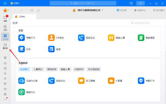Viewport: 166px width, 104px height.
Task: Click the plus button in title bar
Action: (140, 3)
